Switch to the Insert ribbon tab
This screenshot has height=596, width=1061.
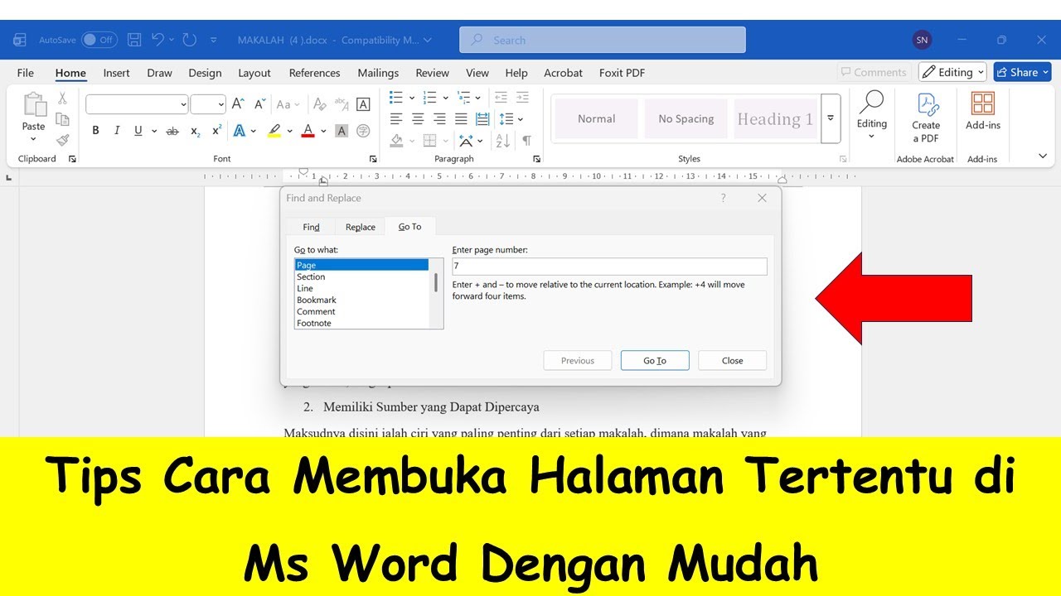click(x=116, y=73)
